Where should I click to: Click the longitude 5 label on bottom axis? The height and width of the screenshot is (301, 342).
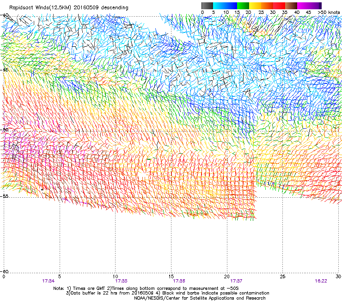[59, 277]
